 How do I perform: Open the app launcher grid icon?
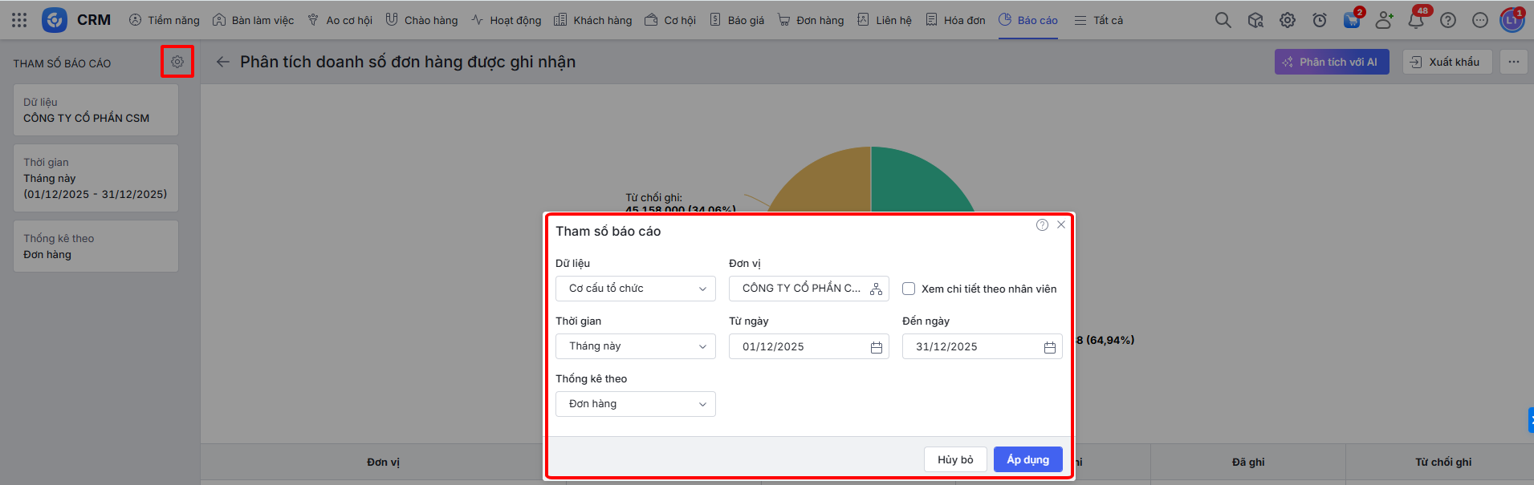pos(19,20)
